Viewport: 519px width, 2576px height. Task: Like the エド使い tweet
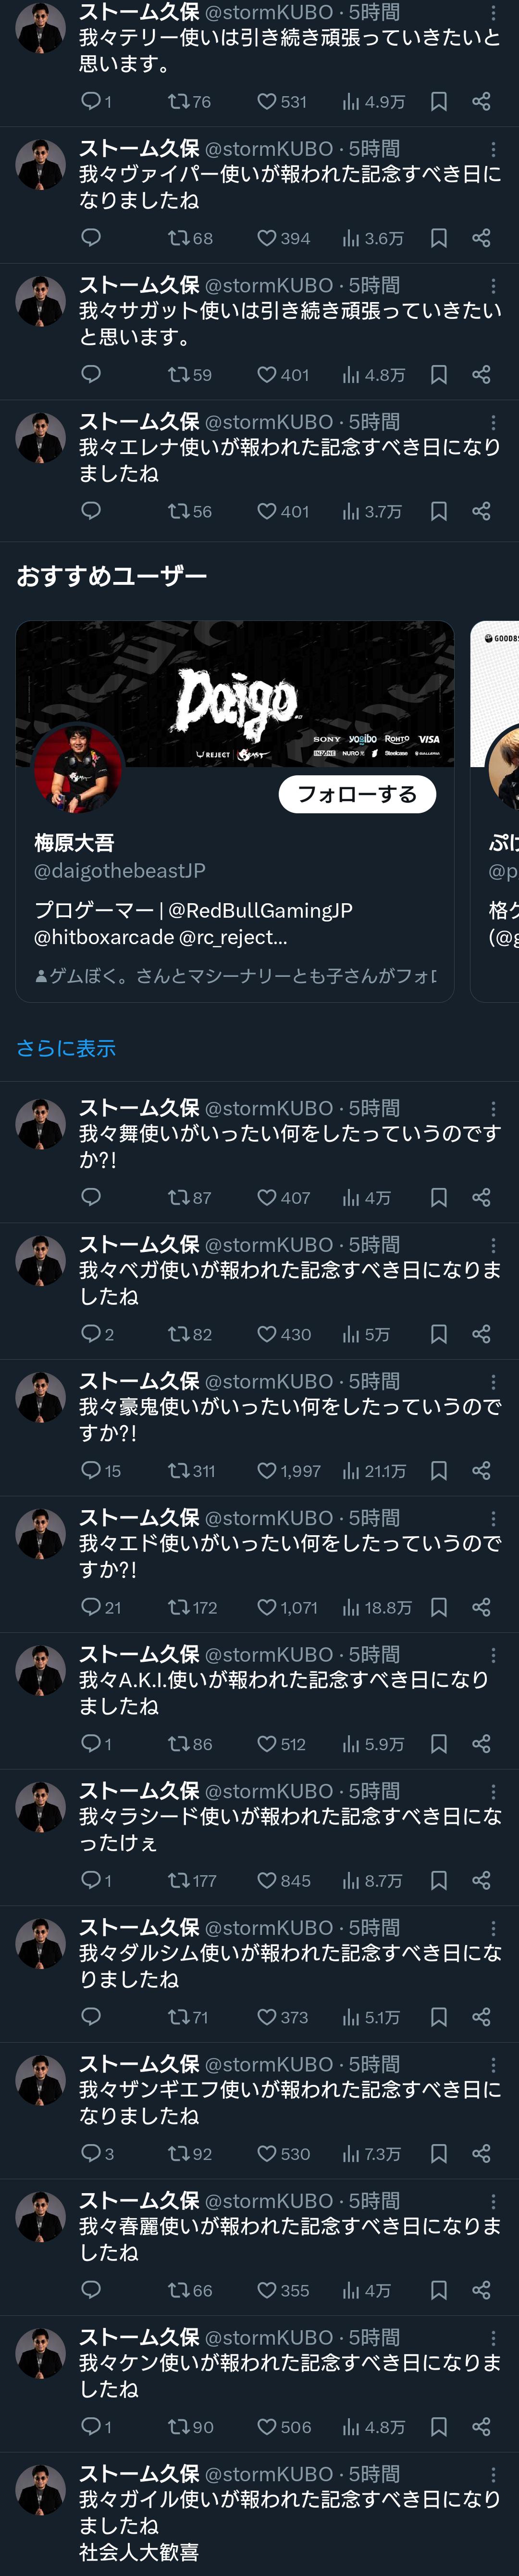[267, 1607]
